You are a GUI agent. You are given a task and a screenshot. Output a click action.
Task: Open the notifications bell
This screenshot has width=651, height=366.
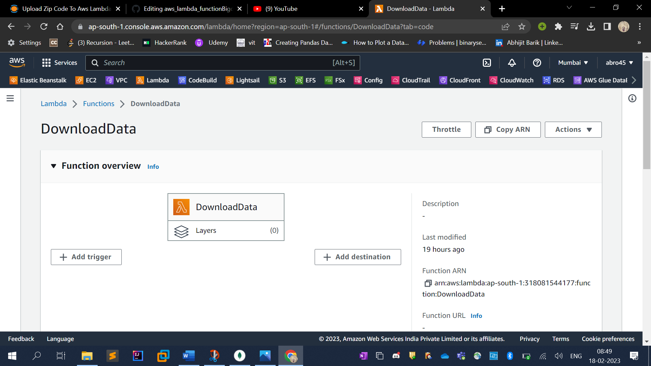coord(512,63)
